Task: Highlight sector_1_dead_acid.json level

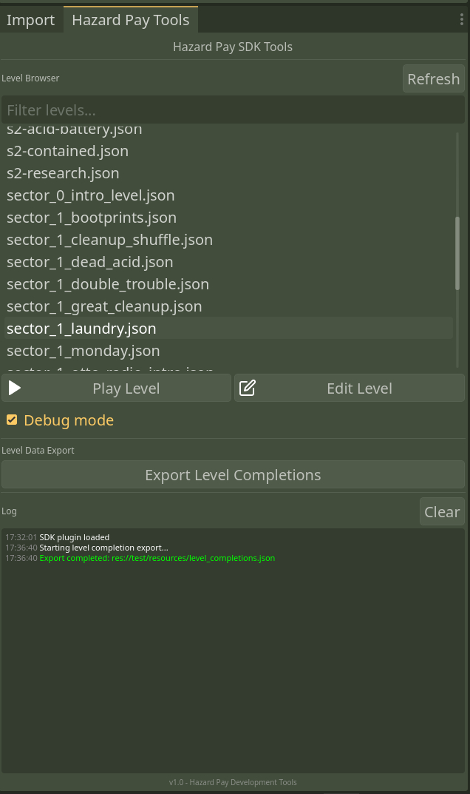Action: (x=89, y=262)
